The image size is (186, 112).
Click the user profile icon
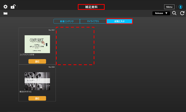(x=180, y=7)
